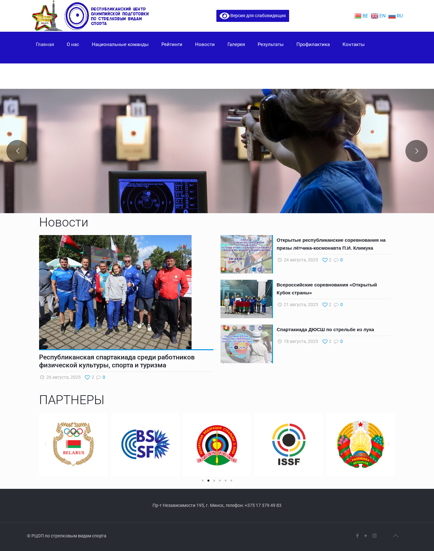The width and height of the screenshot is (434, 551).
Task: Select the second partners carousel dot
Action: tap(208, 481)
